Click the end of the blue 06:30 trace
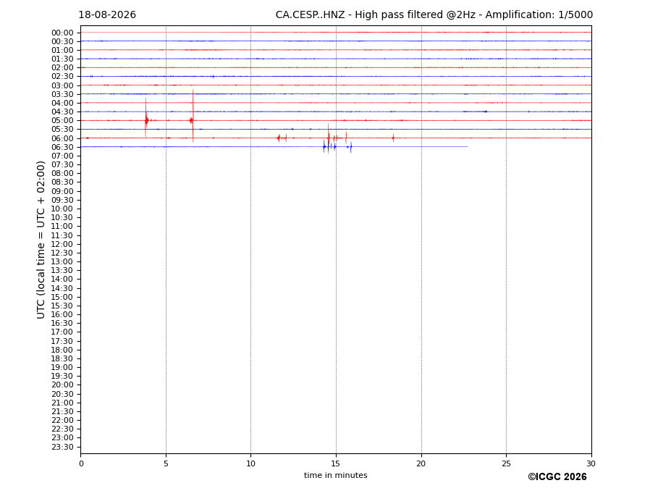This screenshot has height=504, width=671. (x=467, y=147)
